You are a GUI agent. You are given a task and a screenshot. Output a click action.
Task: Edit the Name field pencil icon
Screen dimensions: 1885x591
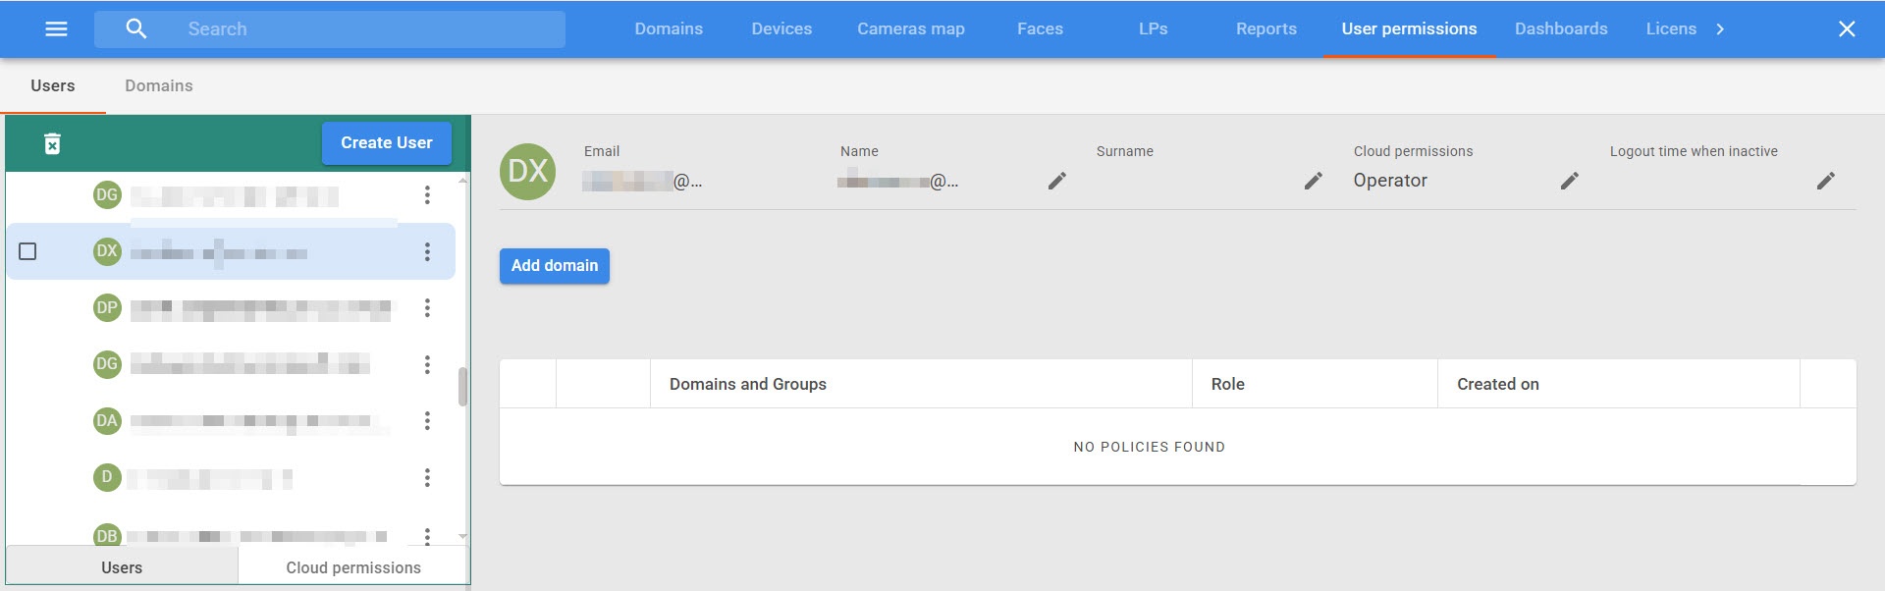[x=1056, y=181]
